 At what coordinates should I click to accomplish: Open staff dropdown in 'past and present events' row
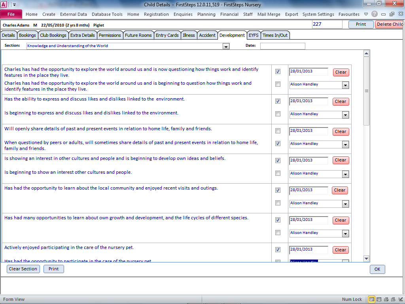point(346,145)
